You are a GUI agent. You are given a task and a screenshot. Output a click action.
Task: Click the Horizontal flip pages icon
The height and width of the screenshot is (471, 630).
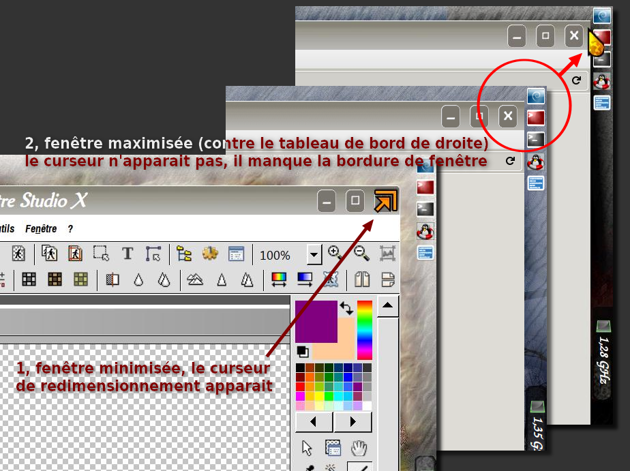(x=362, y=279)
